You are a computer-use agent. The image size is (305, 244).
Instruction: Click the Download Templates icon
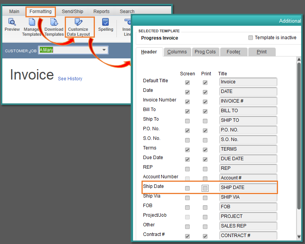coord(54,22)
